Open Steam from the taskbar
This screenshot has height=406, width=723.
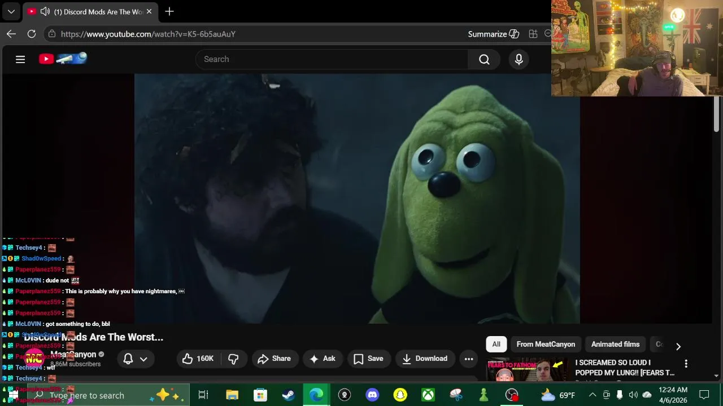(x=288, y=395)
